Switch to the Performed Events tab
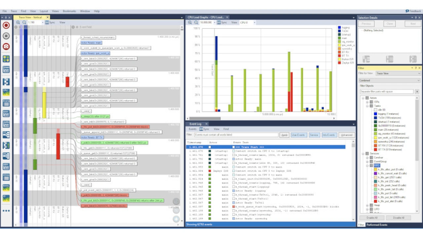Image resolution: width=423 pixels, height=238 pixels. coord(377,225)
